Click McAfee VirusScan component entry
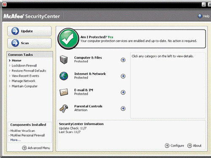Viewport: 211px width, 158px height. [x=22, y=131]
